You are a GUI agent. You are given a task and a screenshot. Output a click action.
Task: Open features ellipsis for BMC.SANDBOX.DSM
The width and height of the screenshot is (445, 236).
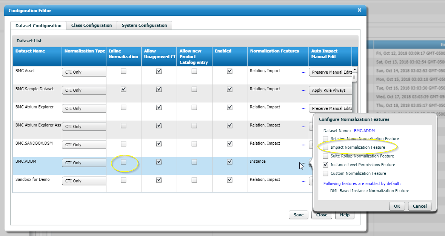[x=303, y=145]
